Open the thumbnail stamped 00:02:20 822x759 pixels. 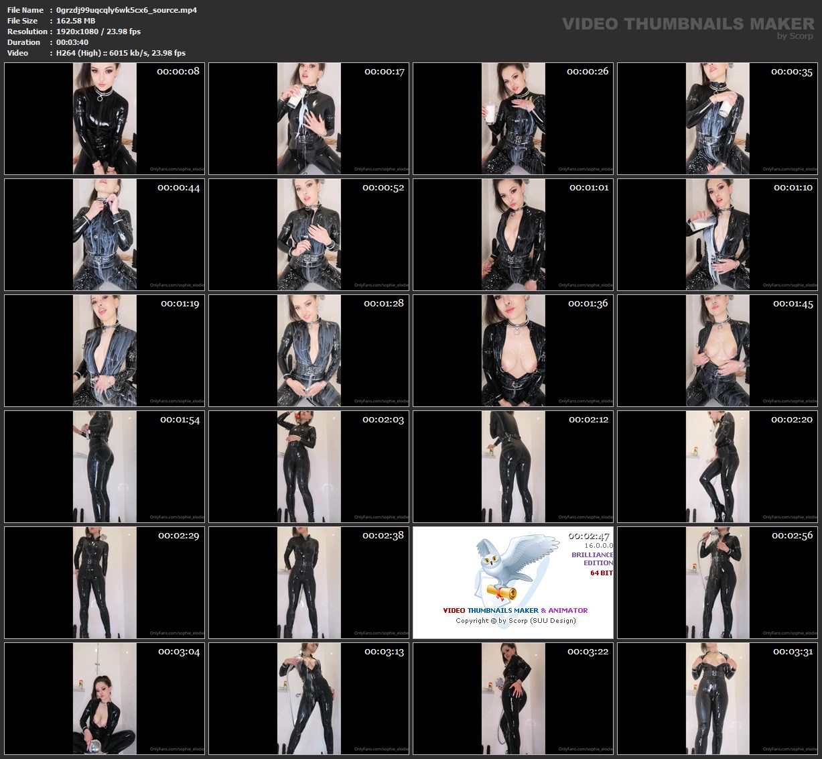pos(717,467)
